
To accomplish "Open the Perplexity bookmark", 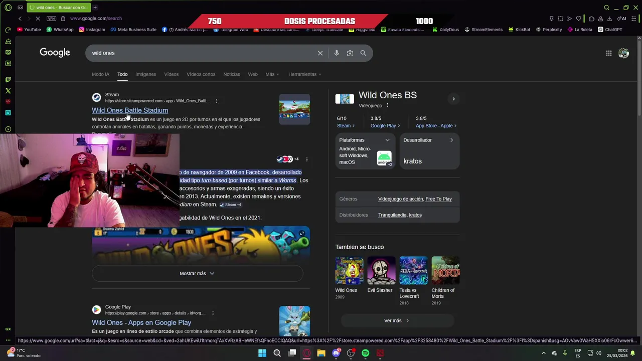I will 549,30.
